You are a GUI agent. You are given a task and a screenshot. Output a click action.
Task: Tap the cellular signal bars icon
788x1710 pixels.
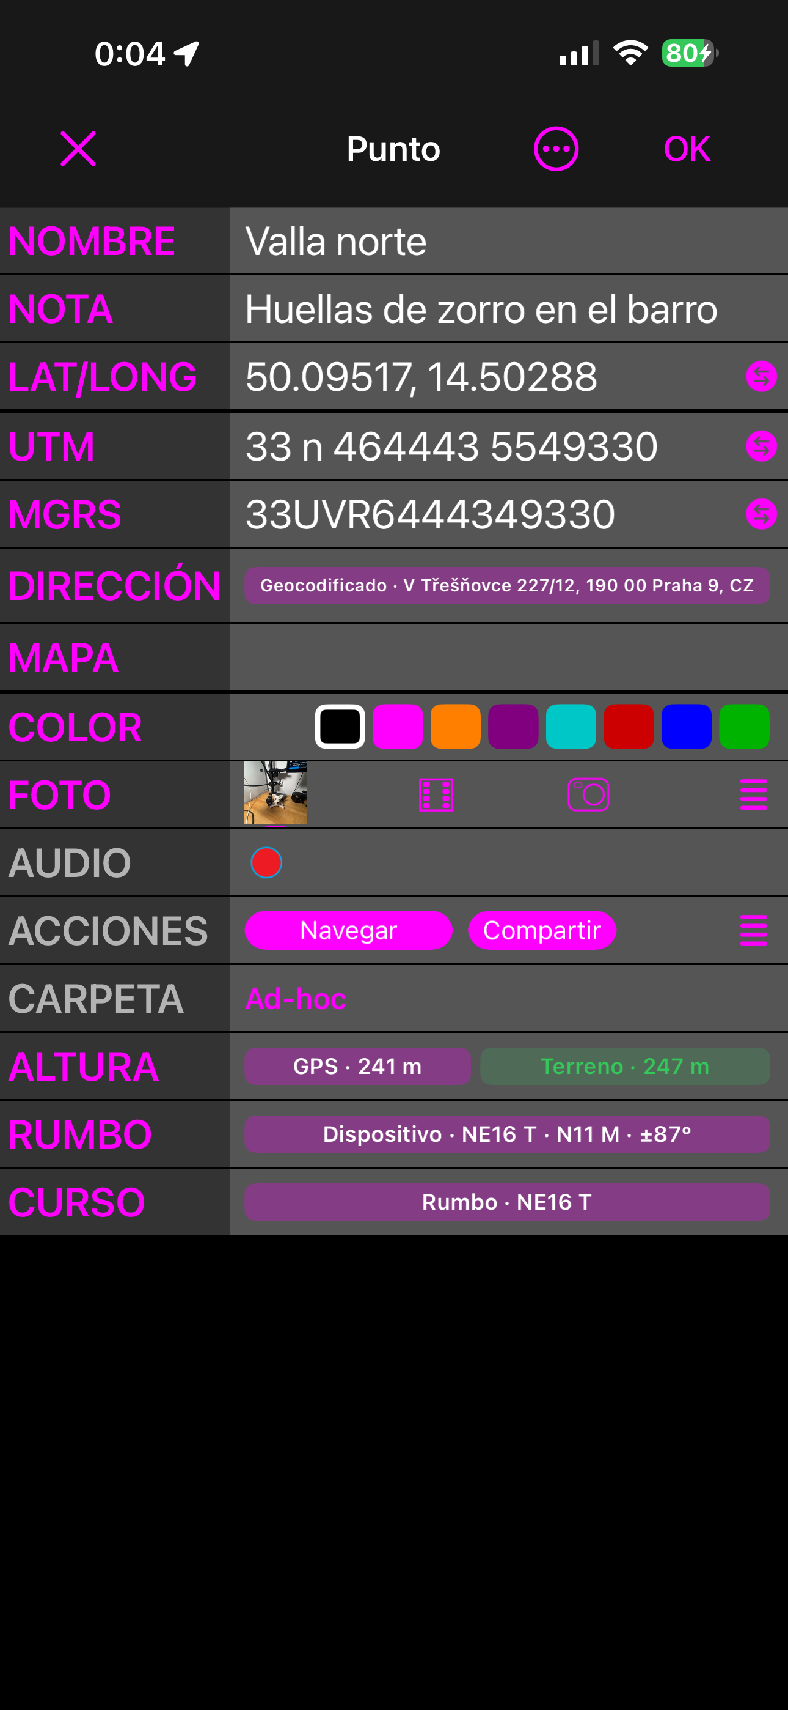(x=579, y=53)
